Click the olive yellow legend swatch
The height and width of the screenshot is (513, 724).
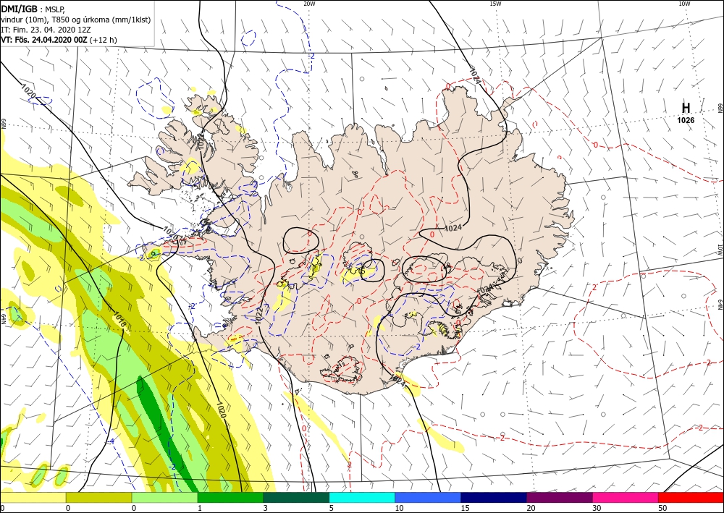point(98,497)
